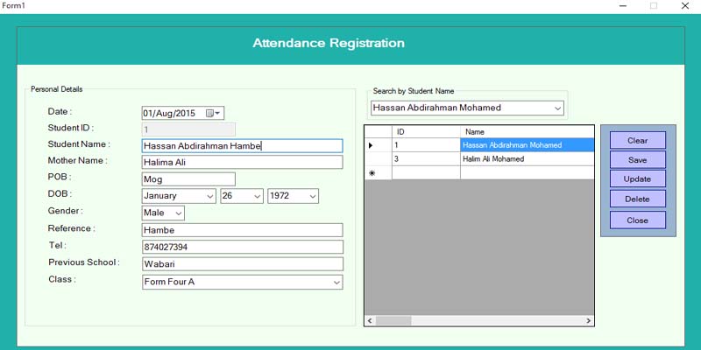Click the new row asterisk marker
The width and height of the screenshot is (701, 350).
click(372, 172)
